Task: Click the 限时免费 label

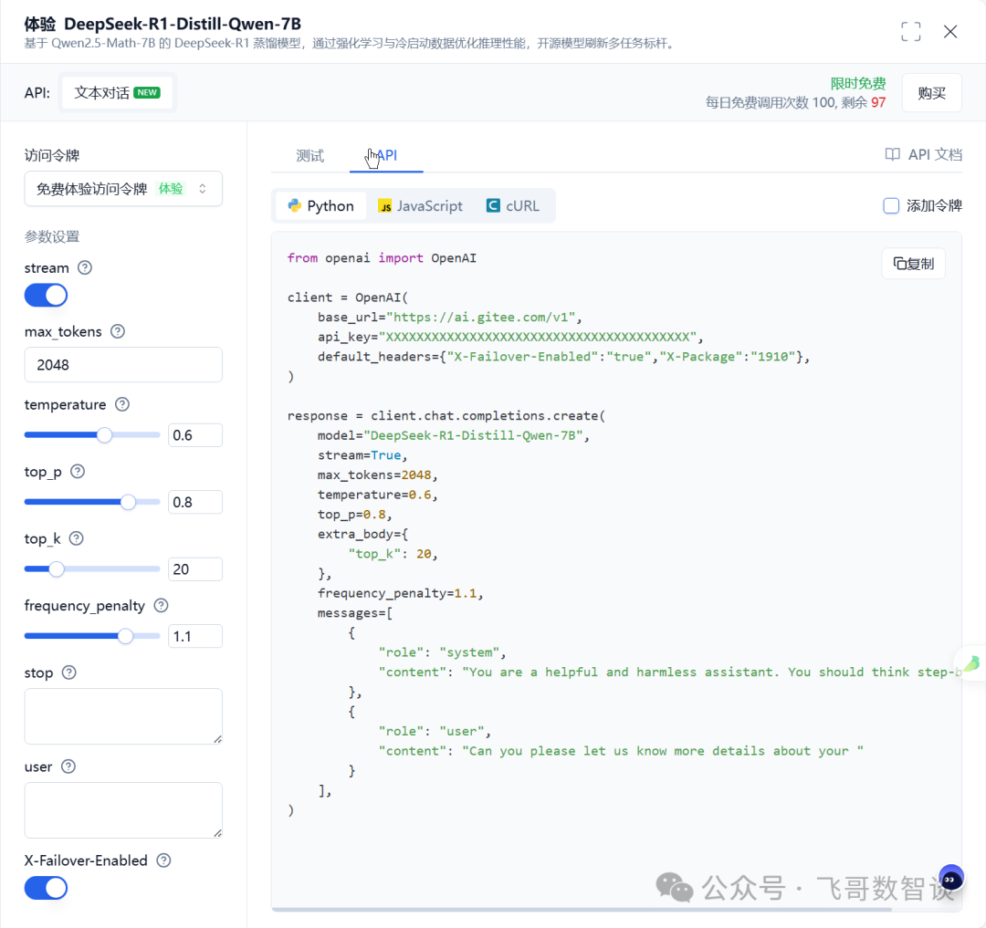Action: [x=857, y=83]
